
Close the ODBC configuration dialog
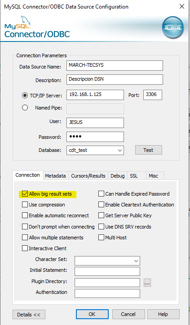(182, 6)
